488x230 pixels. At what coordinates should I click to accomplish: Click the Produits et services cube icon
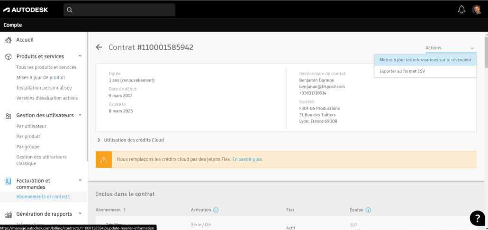(9, 57)
